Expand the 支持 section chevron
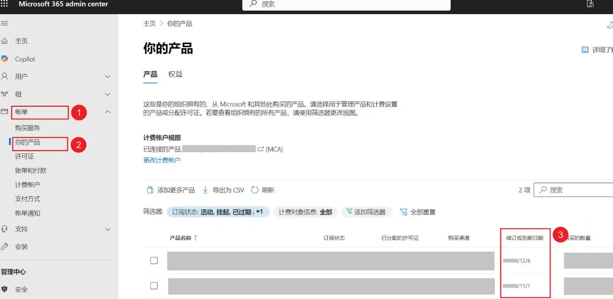The image size is (613, 299). [x=108, y=229]
